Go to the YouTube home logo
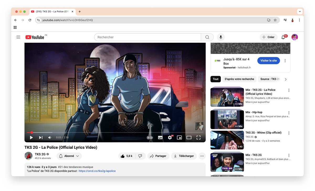Viewport: 315px width, 191px height. 35,37
